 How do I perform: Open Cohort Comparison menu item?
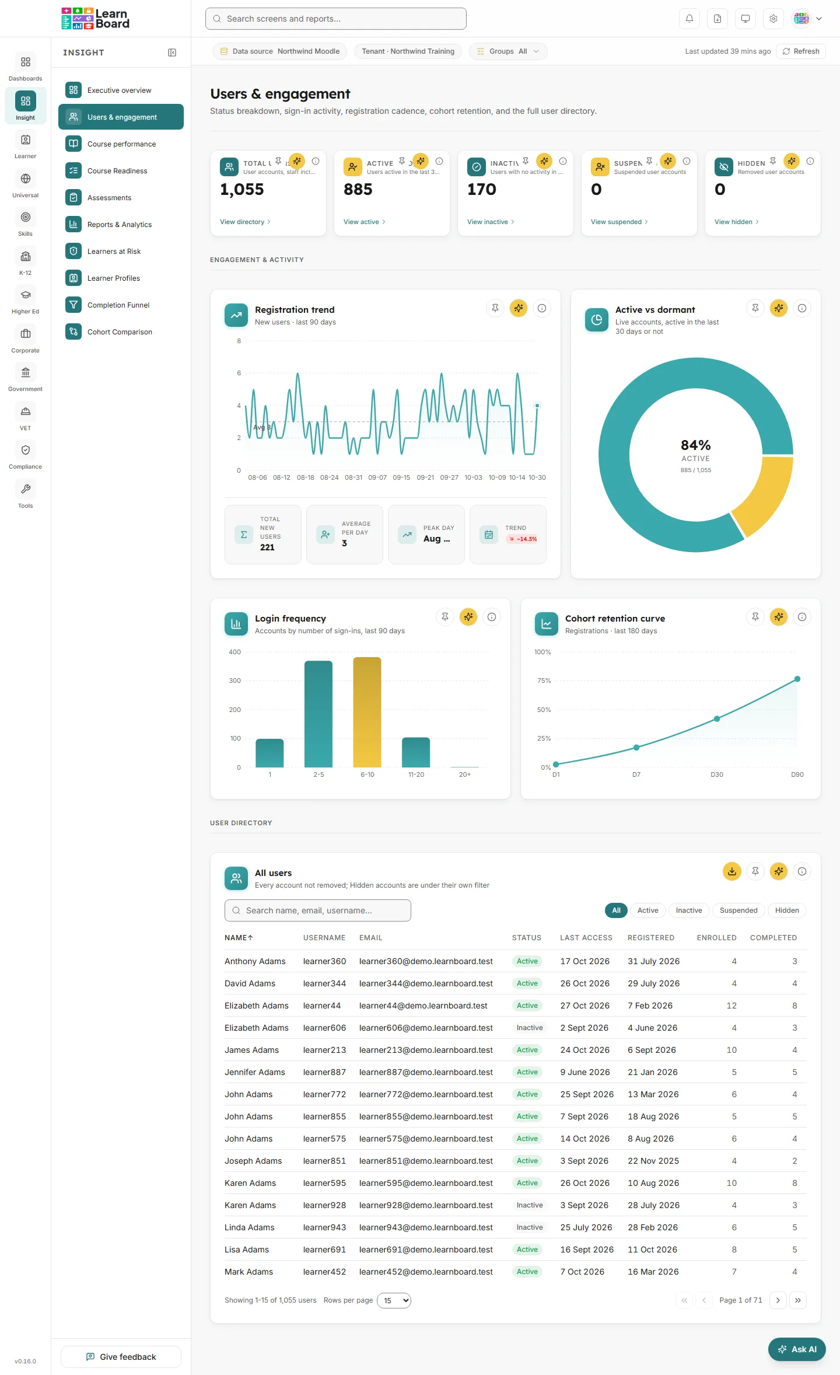point(121,332)
